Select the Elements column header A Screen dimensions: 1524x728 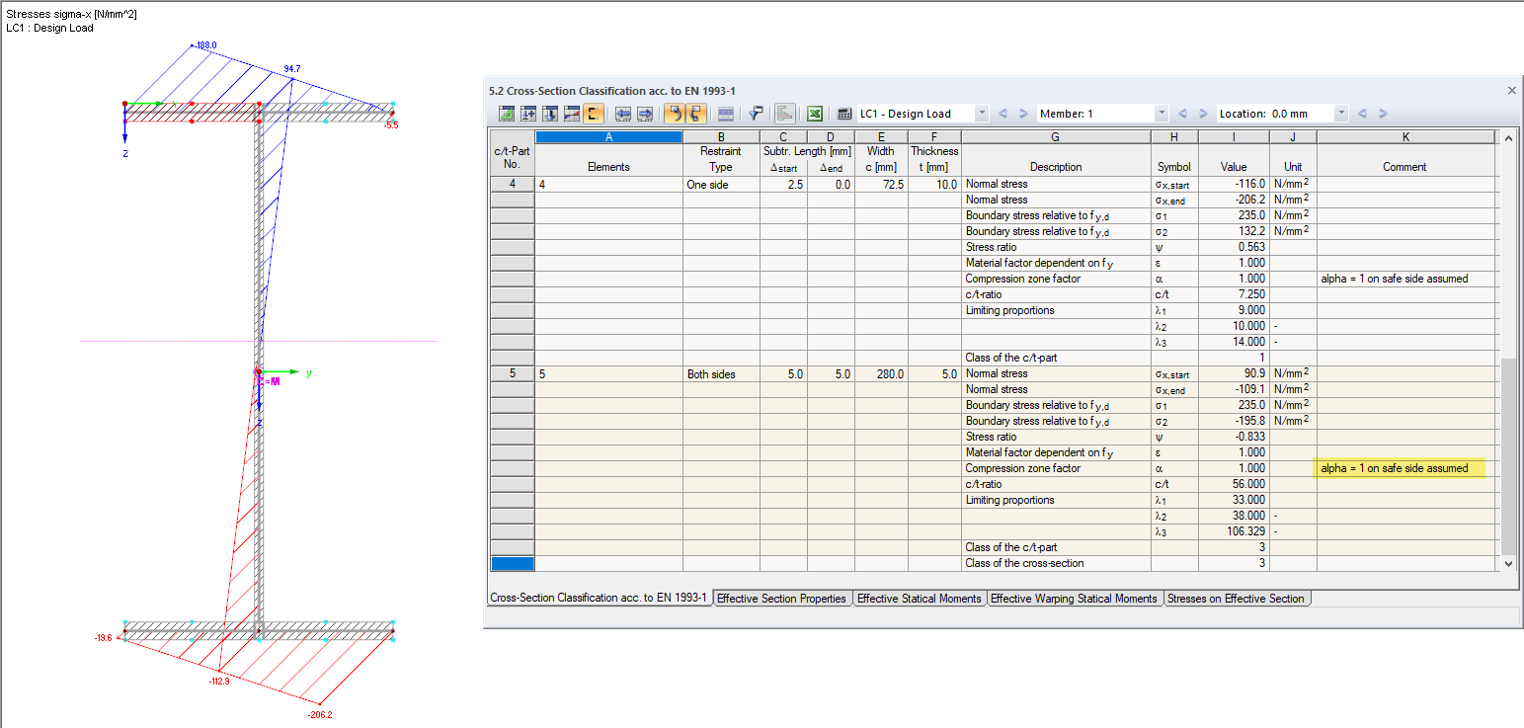click(x=608, y=136)
